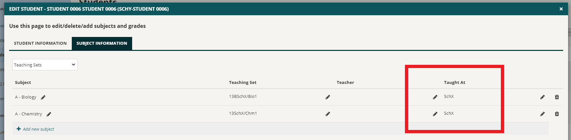Delete the A - Chemistry subject
The image size is (571, 140).
[x=557, y=114]
